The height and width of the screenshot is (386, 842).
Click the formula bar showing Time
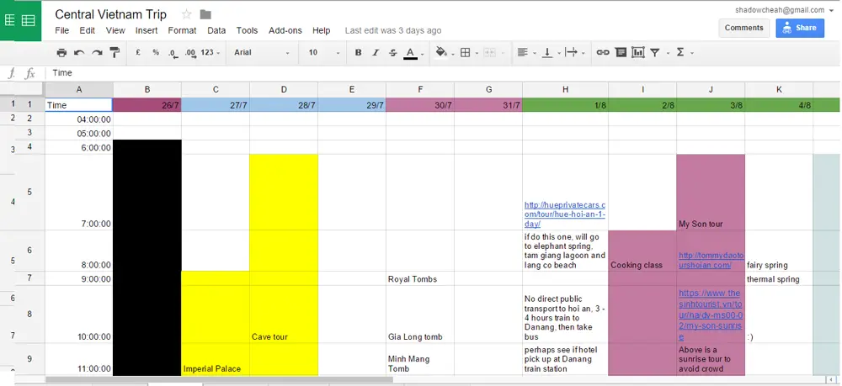click(443, 73)
